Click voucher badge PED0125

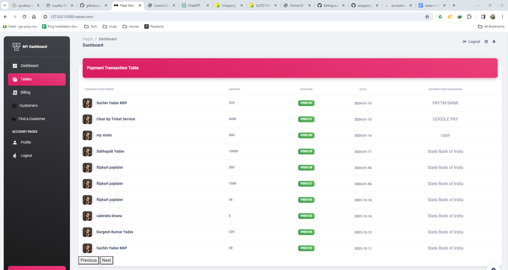tap(306, 216)
